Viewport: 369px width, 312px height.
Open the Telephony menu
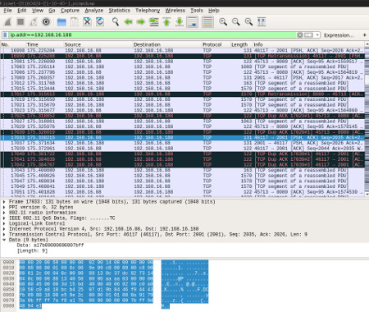pos(148,11)
